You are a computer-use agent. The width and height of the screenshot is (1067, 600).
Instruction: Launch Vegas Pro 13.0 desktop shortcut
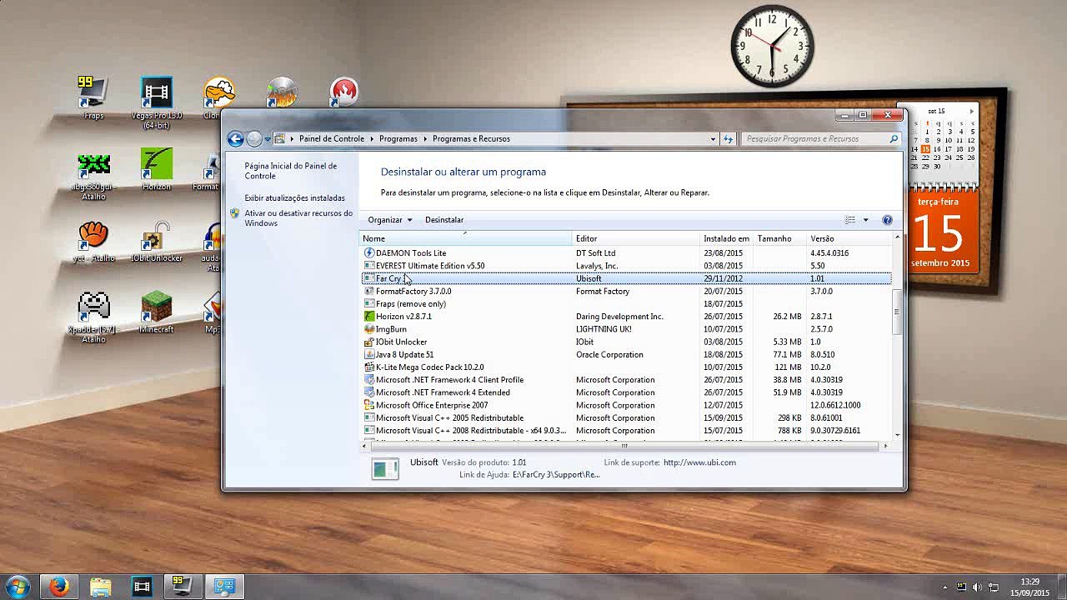point(157,102)
